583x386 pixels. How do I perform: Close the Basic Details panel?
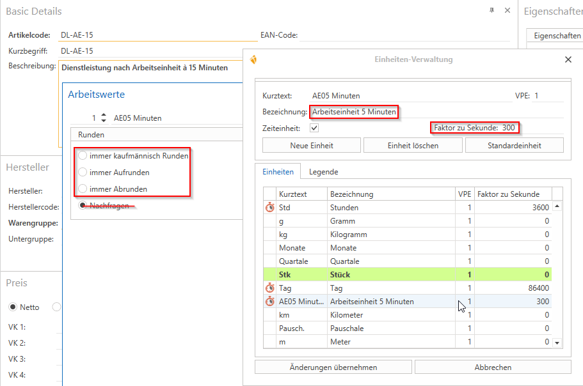507,11
